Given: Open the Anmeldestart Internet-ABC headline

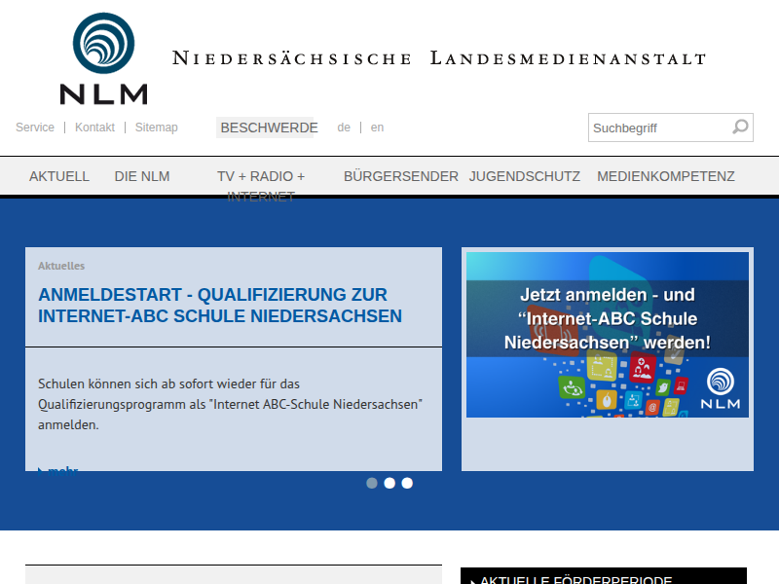Looking at the screenshot, I should (x=220, y=306).
